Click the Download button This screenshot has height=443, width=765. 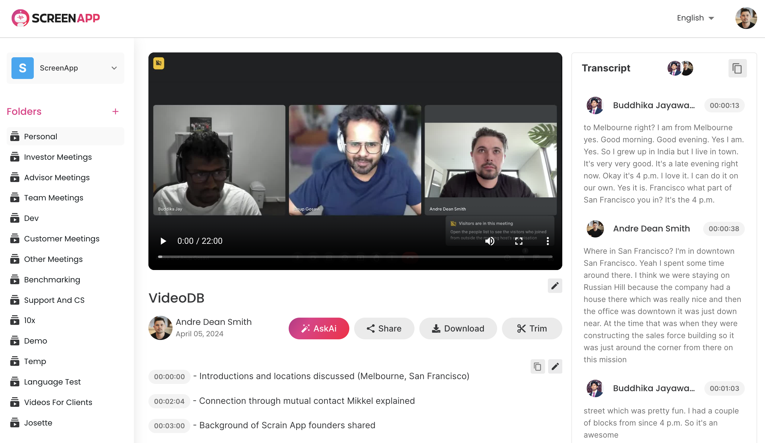point(457,328)
